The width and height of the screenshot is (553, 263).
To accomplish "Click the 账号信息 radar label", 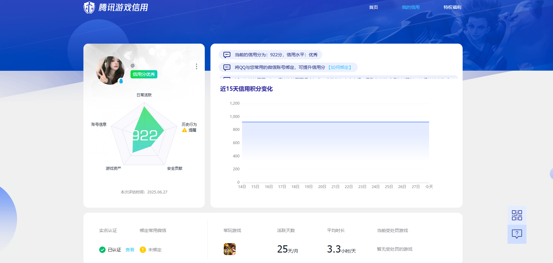I will tap(99, 124).
